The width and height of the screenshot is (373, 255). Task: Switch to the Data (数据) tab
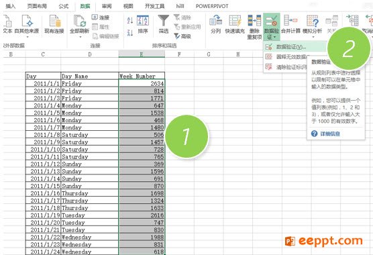pyautogui.click(x=85, y=6)
